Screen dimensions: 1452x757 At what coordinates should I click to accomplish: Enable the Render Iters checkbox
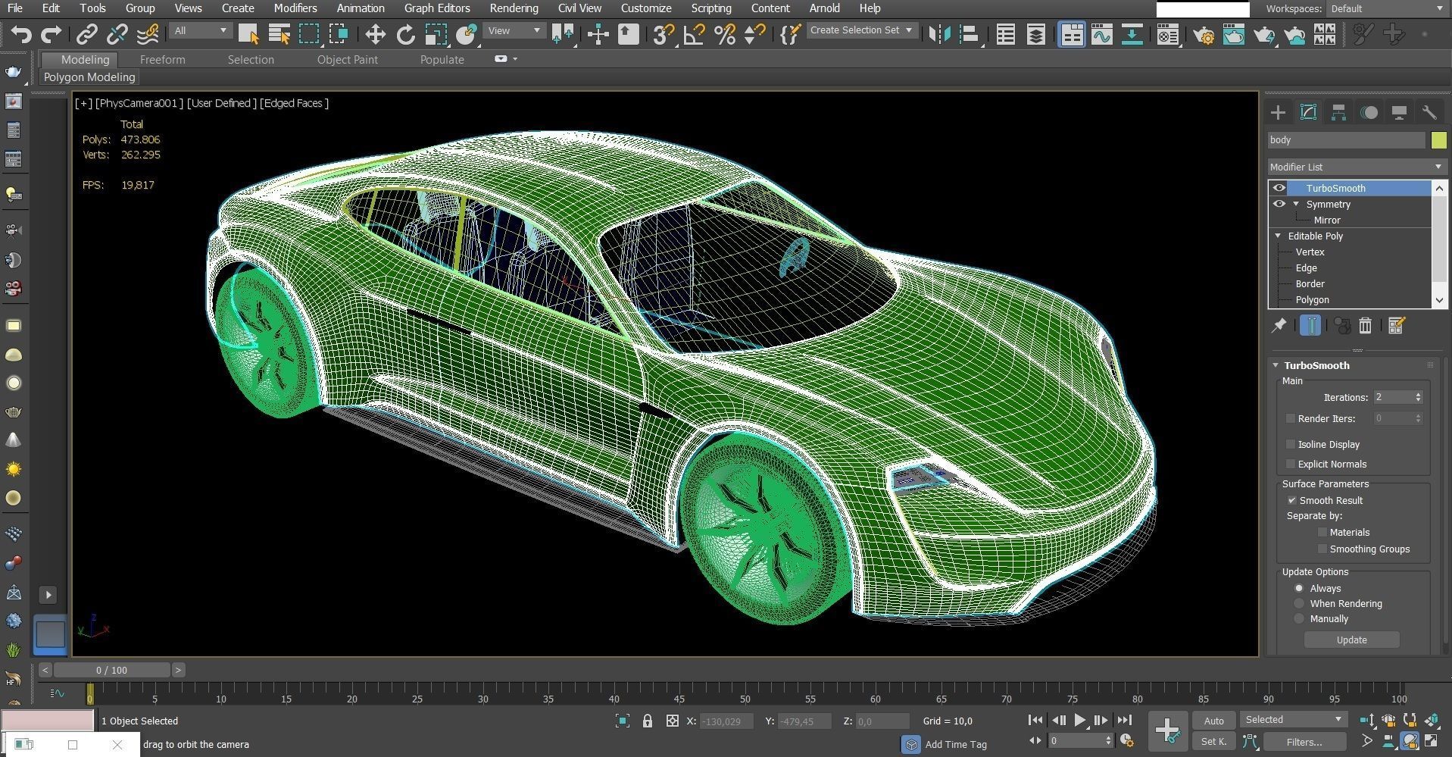tap(1291, 418)
